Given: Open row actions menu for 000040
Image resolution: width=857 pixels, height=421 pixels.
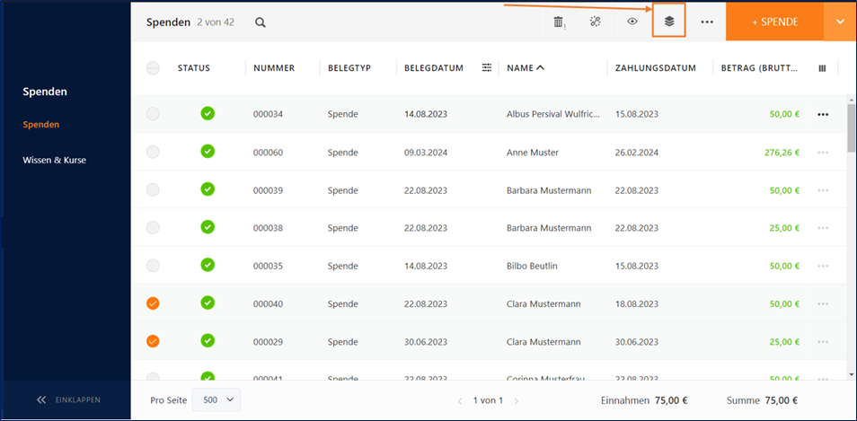Looking at the screenshot, I should pos(823,304).
